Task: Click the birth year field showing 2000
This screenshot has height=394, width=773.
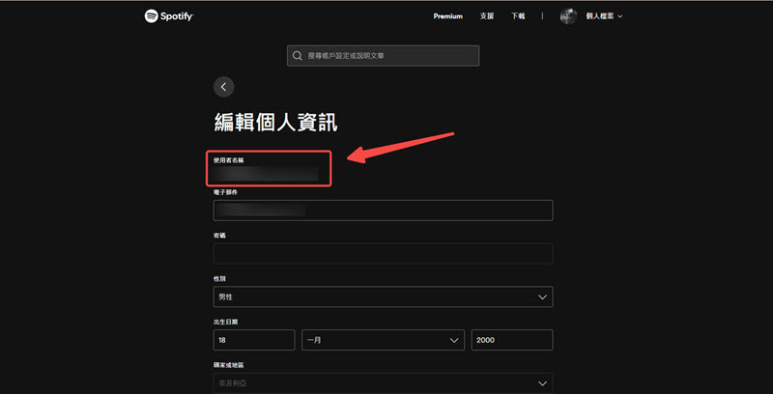Action: coord(511,340)
